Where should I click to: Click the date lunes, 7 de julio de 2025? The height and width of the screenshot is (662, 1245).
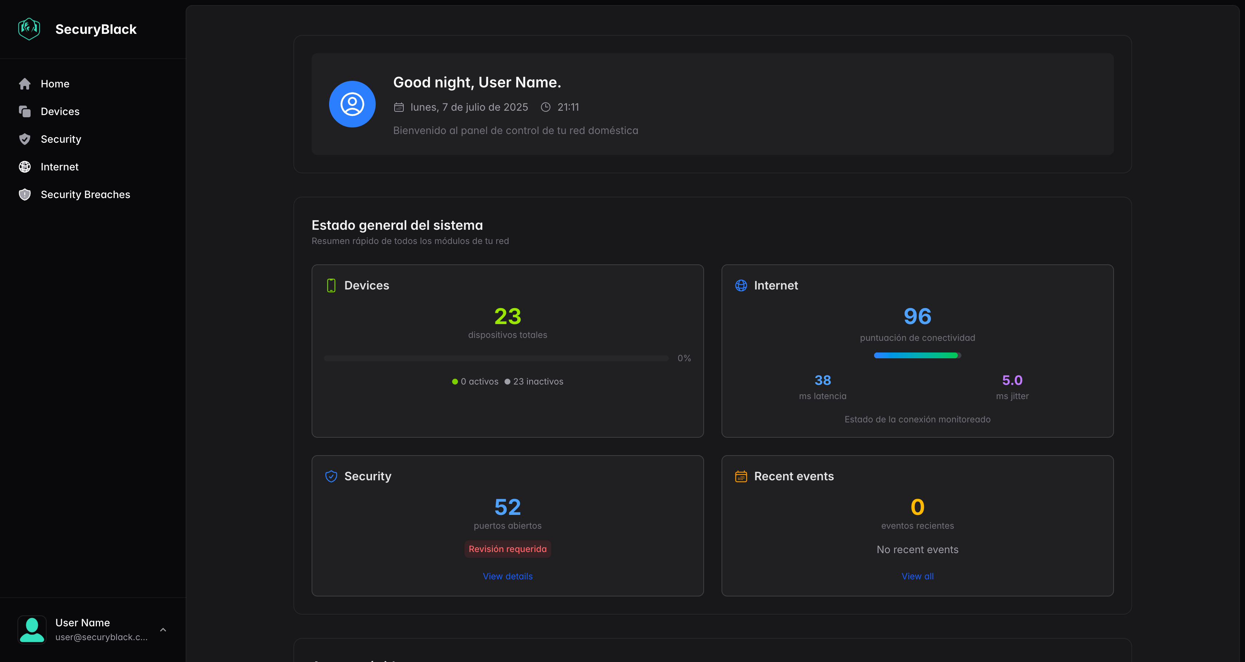coord(469,107)
